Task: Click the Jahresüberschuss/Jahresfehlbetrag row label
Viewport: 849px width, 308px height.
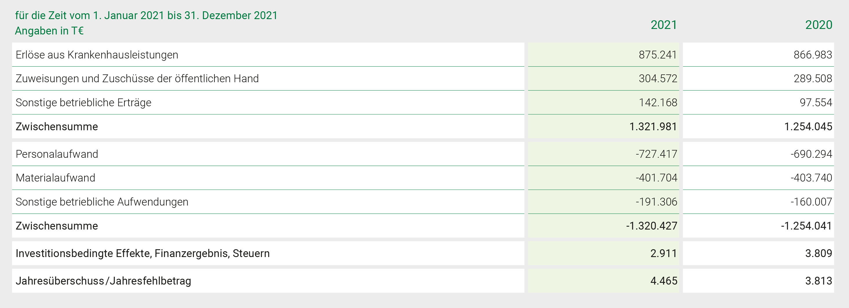Action: click(x=103, y=281)
